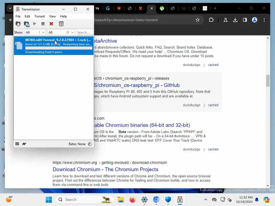
Task: Launch Firefox from the taskbar
Action: pos(132,200)
